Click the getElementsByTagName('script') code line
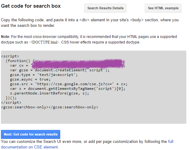Image resolution: width=190 pixels, height=150 pixels. tap(67, 89)
